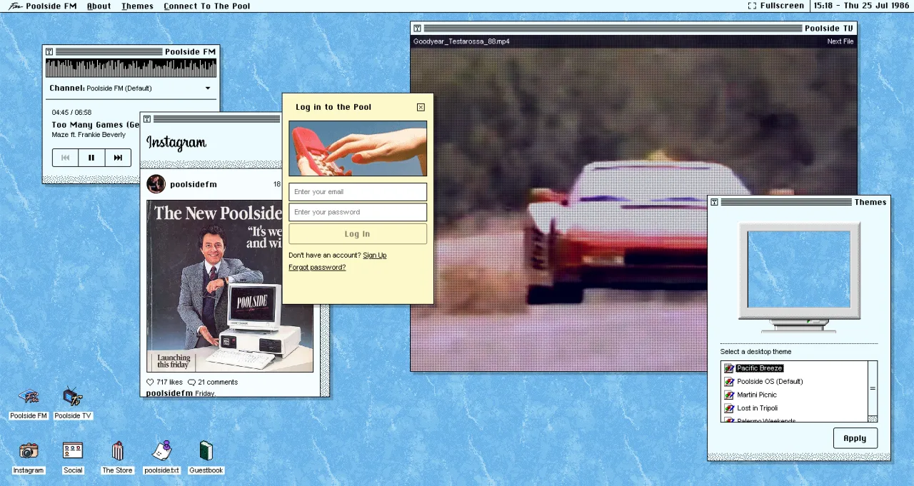Open the Poolside TV desktop icon
This screenshot has width=914, height=486.
[73, 403]
